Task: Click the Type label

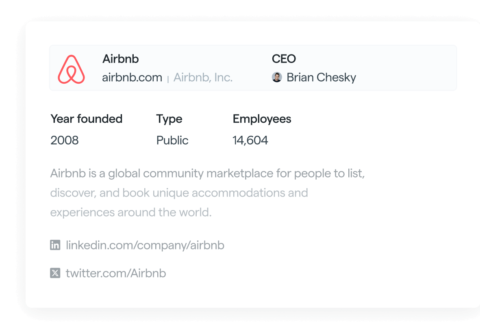Action: (169, 119)
